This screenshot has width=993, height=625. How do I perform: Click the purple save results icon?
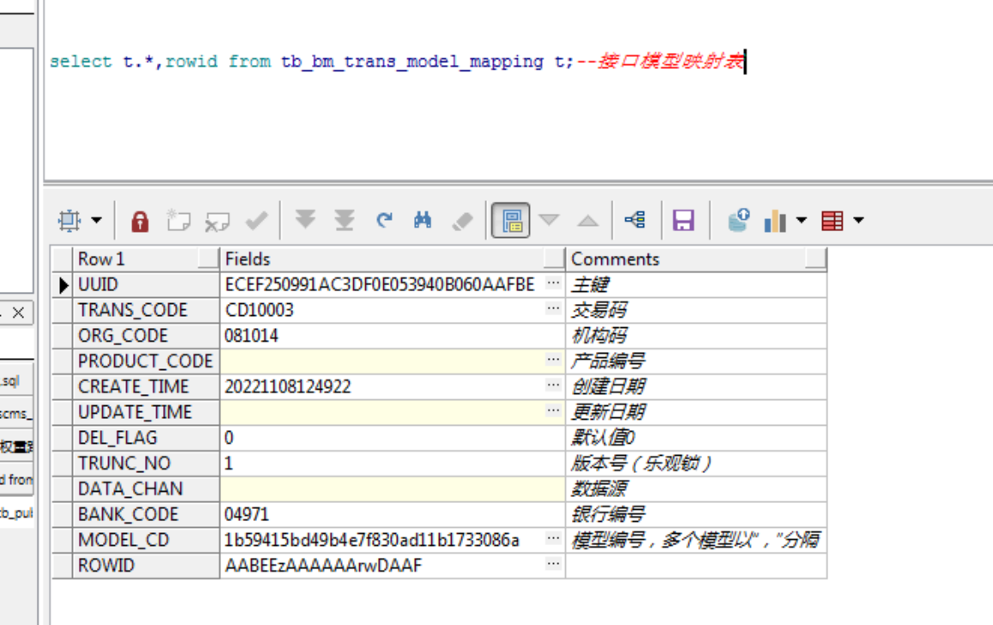683,221
